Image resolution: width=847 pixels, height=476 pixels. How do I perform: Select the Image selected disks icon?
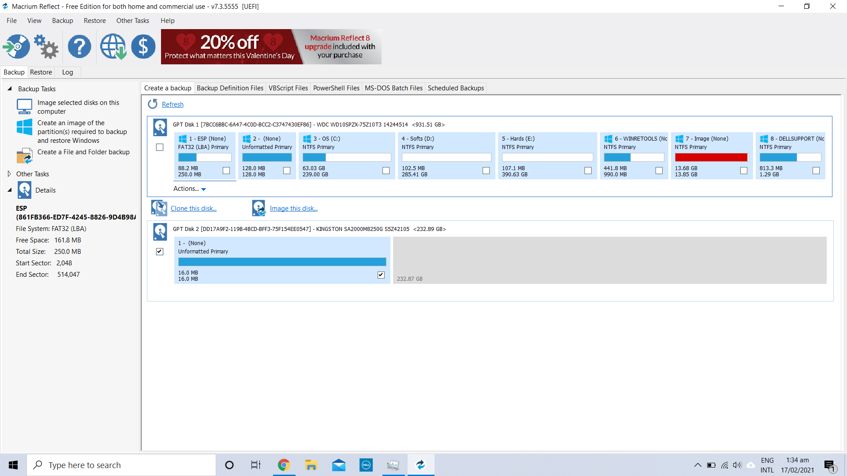[24, 106]
